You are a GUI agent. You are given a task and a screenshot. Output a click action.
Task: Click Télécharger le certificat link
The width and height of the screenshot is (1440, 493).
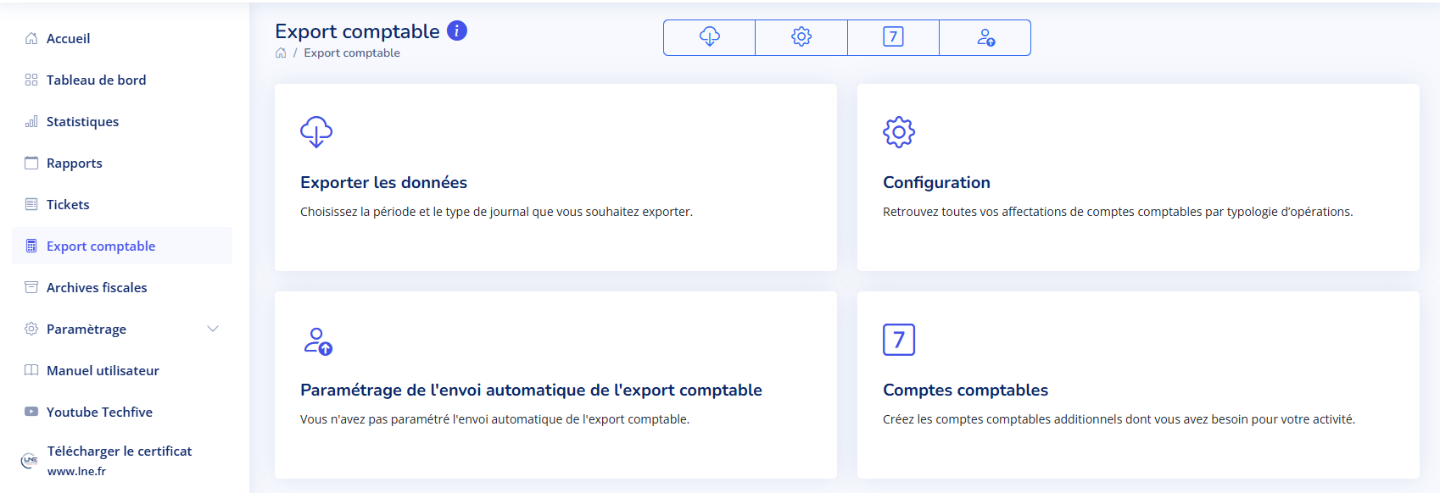point(119,451)
